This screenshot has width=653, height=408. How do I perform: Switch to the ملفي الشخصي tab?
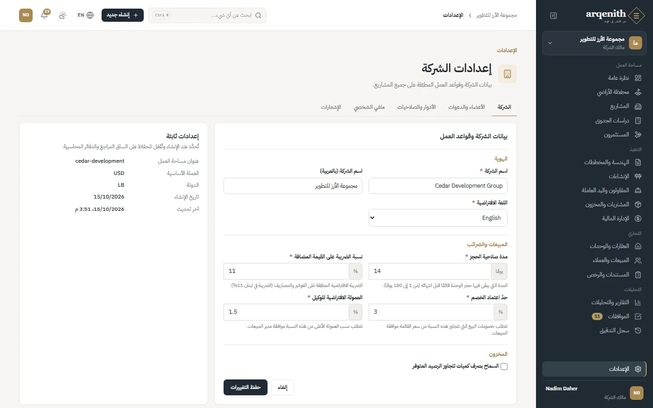click(x=369, y=107)
